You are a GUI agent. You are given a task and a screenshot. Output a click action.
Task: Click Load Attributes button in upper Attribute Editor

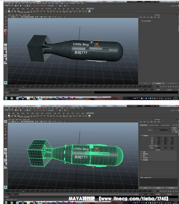(x=158, y=83)
